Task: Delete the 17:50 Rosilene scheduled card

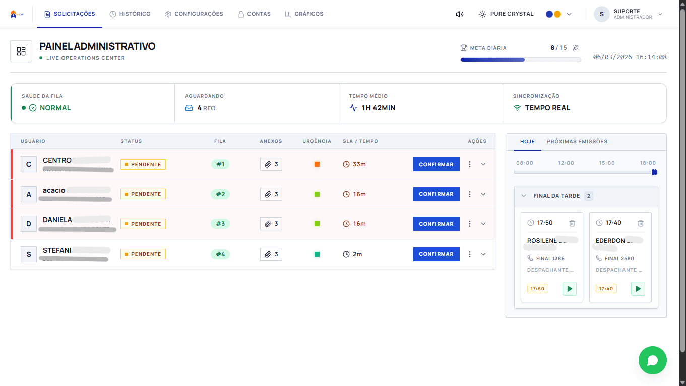Action: pyautogui.click(x=572, y=223)
